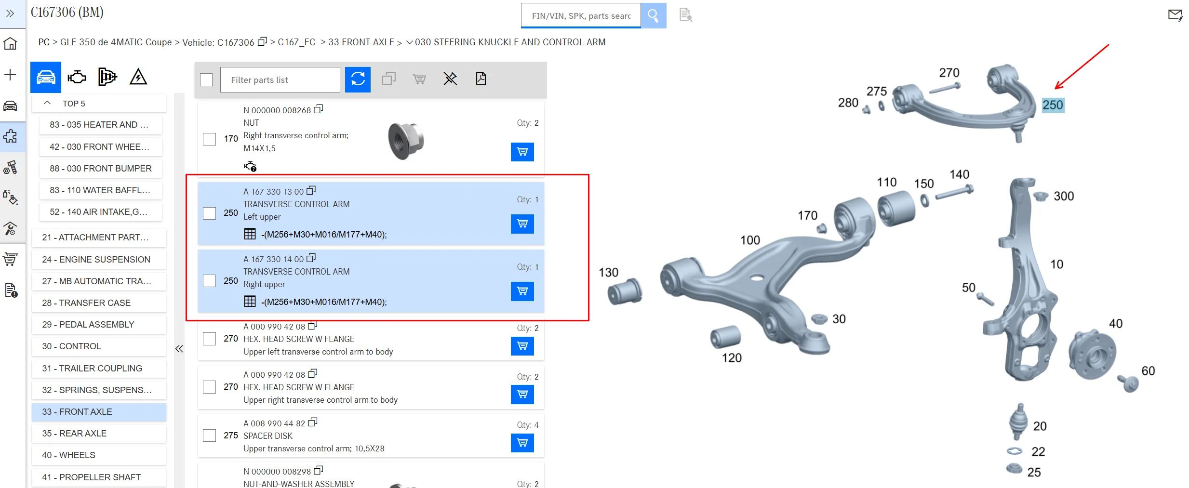This screenshot has height=488, width=1189.
Task: Click engine info icon under NUT item
Action: click(250, 167)
